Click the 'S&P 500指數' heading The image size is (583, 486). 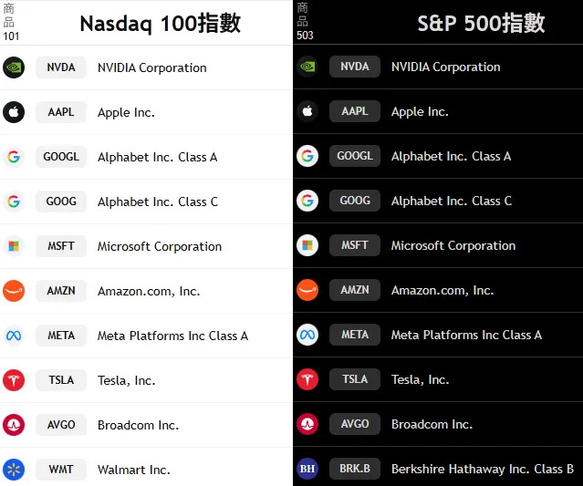[481, 23]
